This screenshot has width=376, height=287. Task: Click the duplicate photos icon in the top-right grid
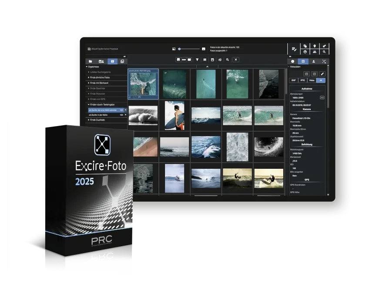[x=305, y=46]
